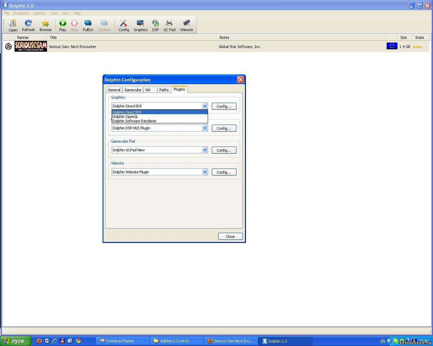Switch to Serious Sam Next Enc... Firefox taskbar button
Viewport: 433px width, 346px height.
point(231,341)
